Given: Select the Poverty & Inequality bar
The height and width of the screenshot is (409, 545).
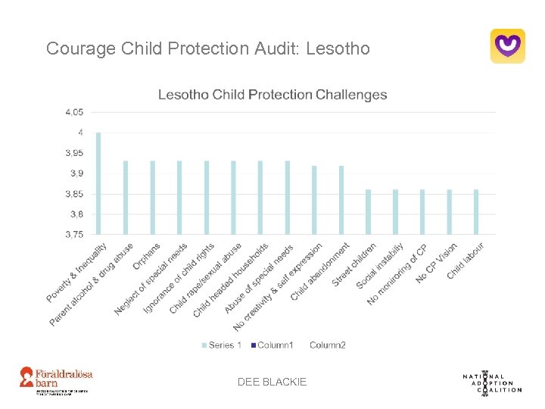Looking at the screenshot, I should [98, 183].
